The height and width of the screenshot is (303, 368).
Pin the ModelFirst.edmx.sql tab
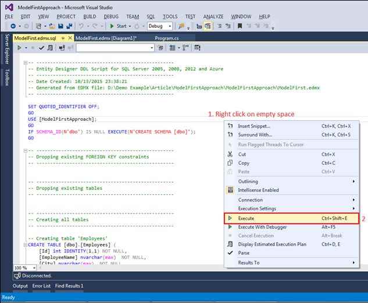click(x=62, y=38)
